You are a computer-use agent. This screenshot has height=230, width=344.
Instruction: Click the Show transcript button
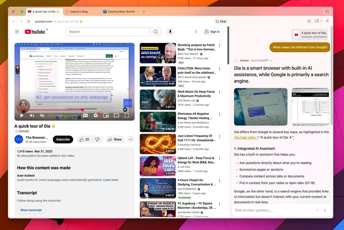[31, 210]
